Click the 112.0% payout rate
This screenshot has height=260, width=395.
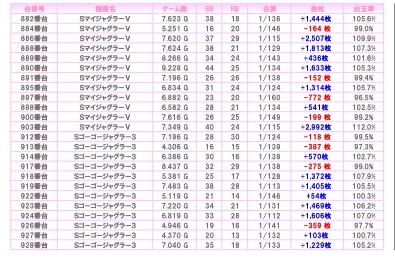click(x=364, y=127)
